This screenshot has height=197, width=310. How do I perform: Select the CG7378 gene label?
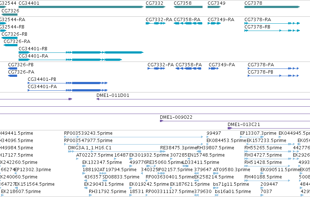253,3
